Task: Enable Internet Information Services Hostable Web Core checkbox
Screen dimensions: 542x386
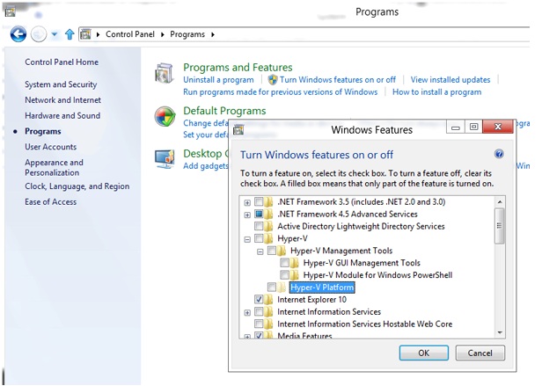Action: [259, 324]
